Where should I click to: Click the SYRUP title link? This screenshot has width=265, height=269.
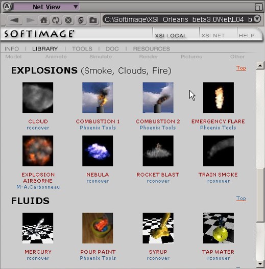coord(158,252)
